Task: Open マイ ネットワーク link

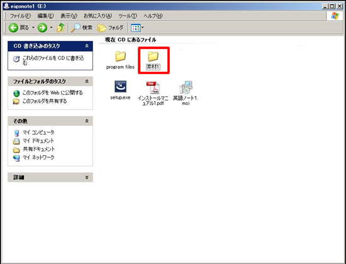Action: pos(38,158)
